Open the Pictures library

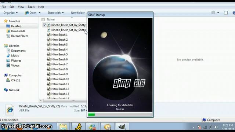(x=16, y=60)
